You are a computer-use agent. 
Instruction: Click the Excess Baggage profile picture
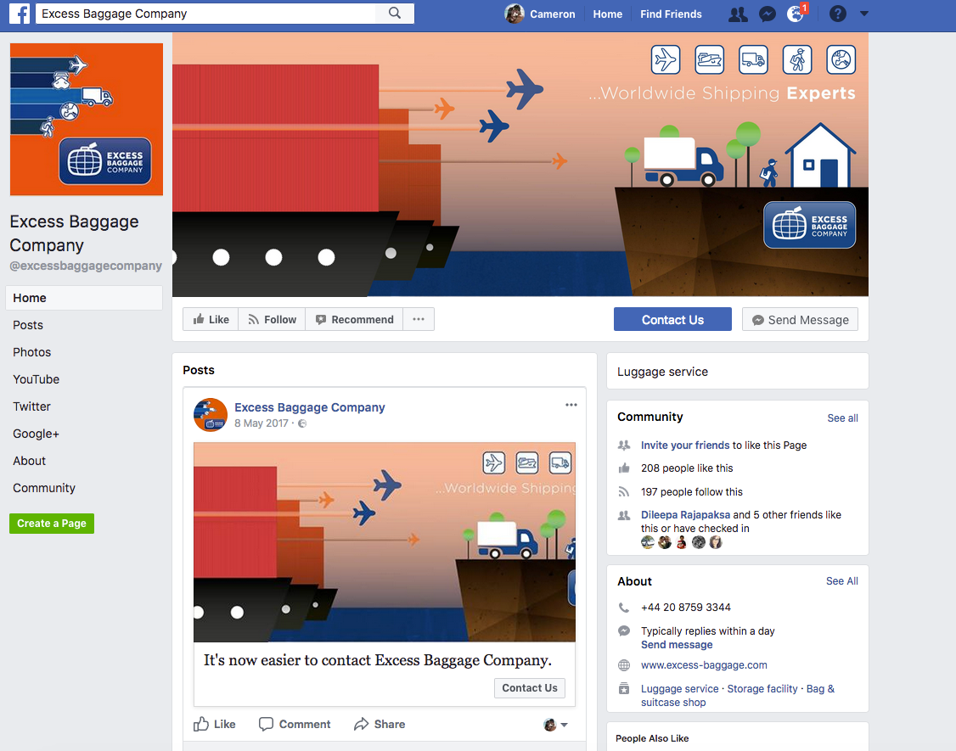pyautogui.click(x=86, y=120)
